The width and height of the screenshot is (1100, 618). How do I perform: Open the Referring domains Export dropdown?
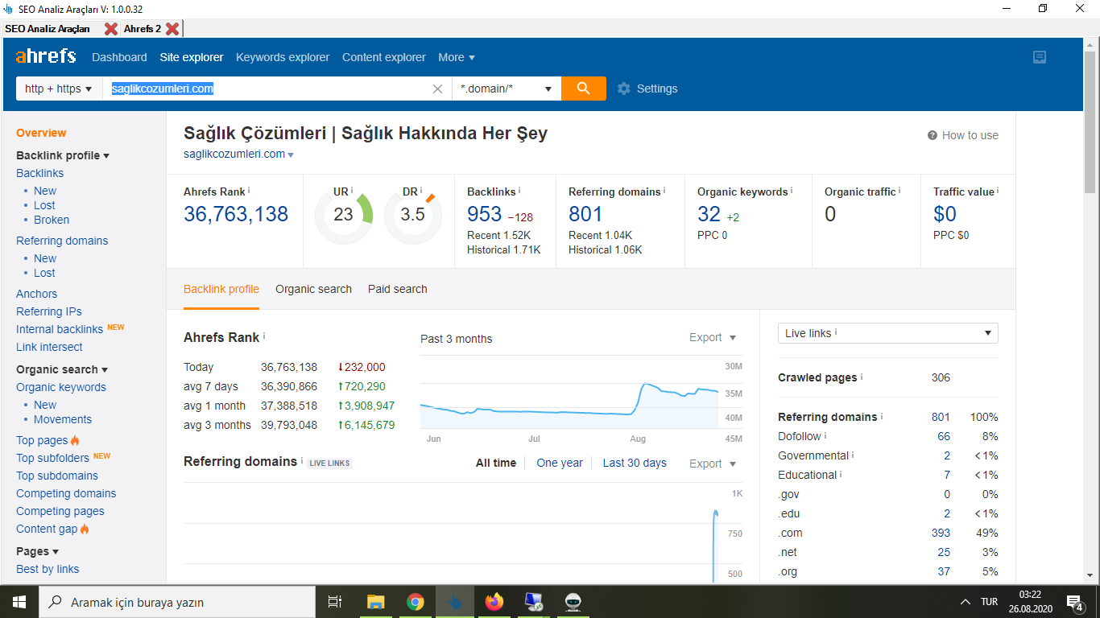713,463
